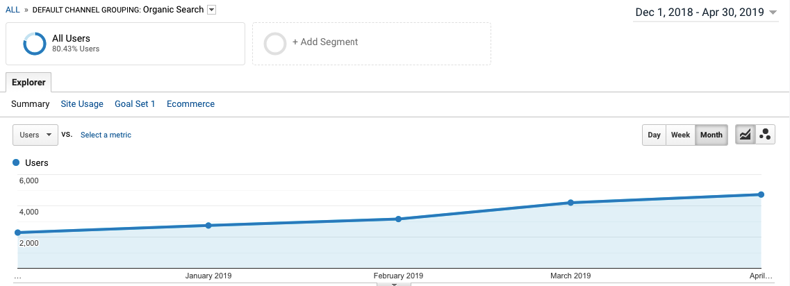Open the Users metric dropdown
Screen dimensions: 790x286
(x=35, y=135)
